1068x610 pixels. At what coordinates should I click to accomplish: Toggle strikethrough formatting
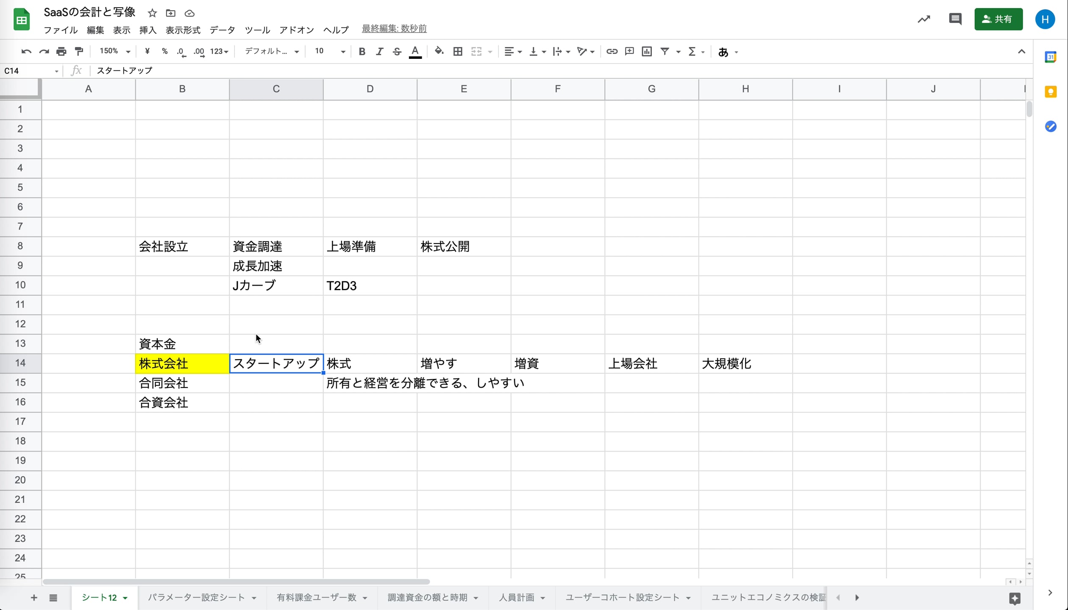[397, 51]
